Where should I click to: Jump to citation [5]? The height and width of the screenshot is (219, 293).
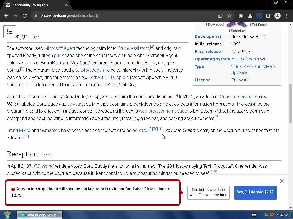tap(22, 69)
